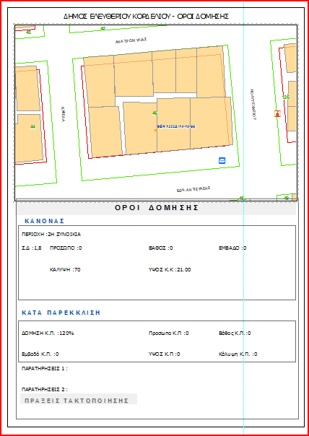The width and height of the screenshot is (309, 436).
Task: Select the blue ΦΕΚ annotation on the map
Action: click(176, 126)
